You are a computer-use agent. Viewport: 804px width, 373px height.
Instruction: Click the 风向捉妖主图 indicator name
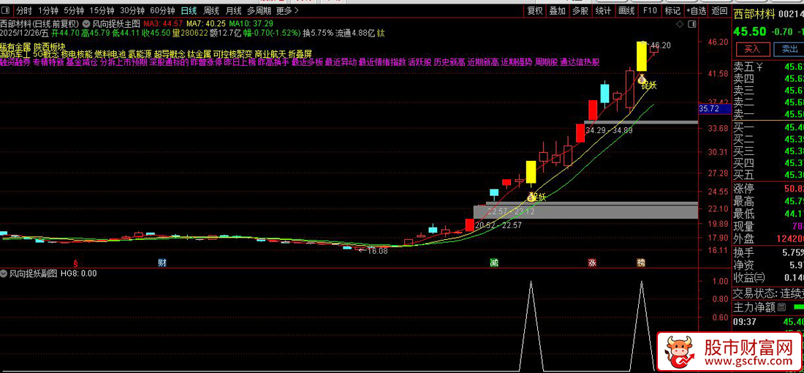pos(116,23)
